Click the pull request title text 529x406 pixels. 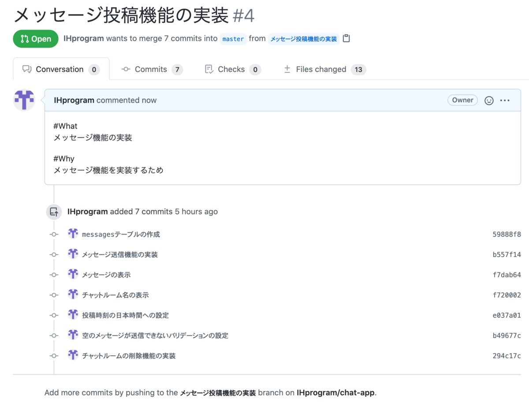[121, 15]
